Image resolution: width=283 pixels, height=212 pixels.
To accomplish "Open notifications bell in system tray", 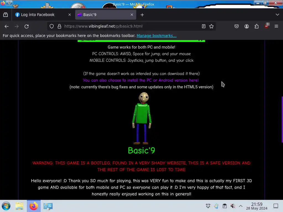I will pyautogui.click(x=208, y=206).
